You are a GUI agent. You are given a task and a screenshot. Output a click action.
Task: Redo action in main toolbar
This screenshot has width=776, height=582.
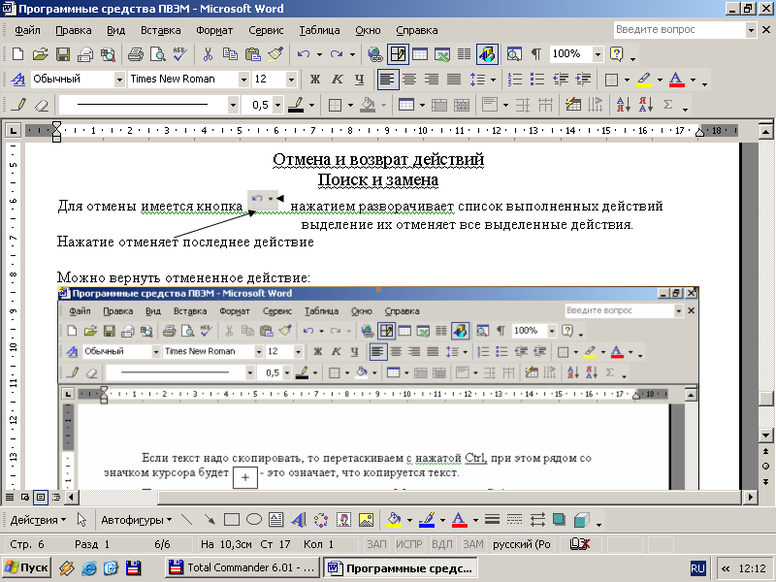coord(337,54)
